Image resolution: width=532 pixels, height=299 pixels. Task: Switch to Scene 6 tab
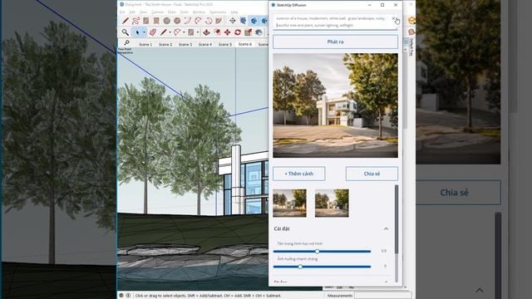[x=245, y=44]
